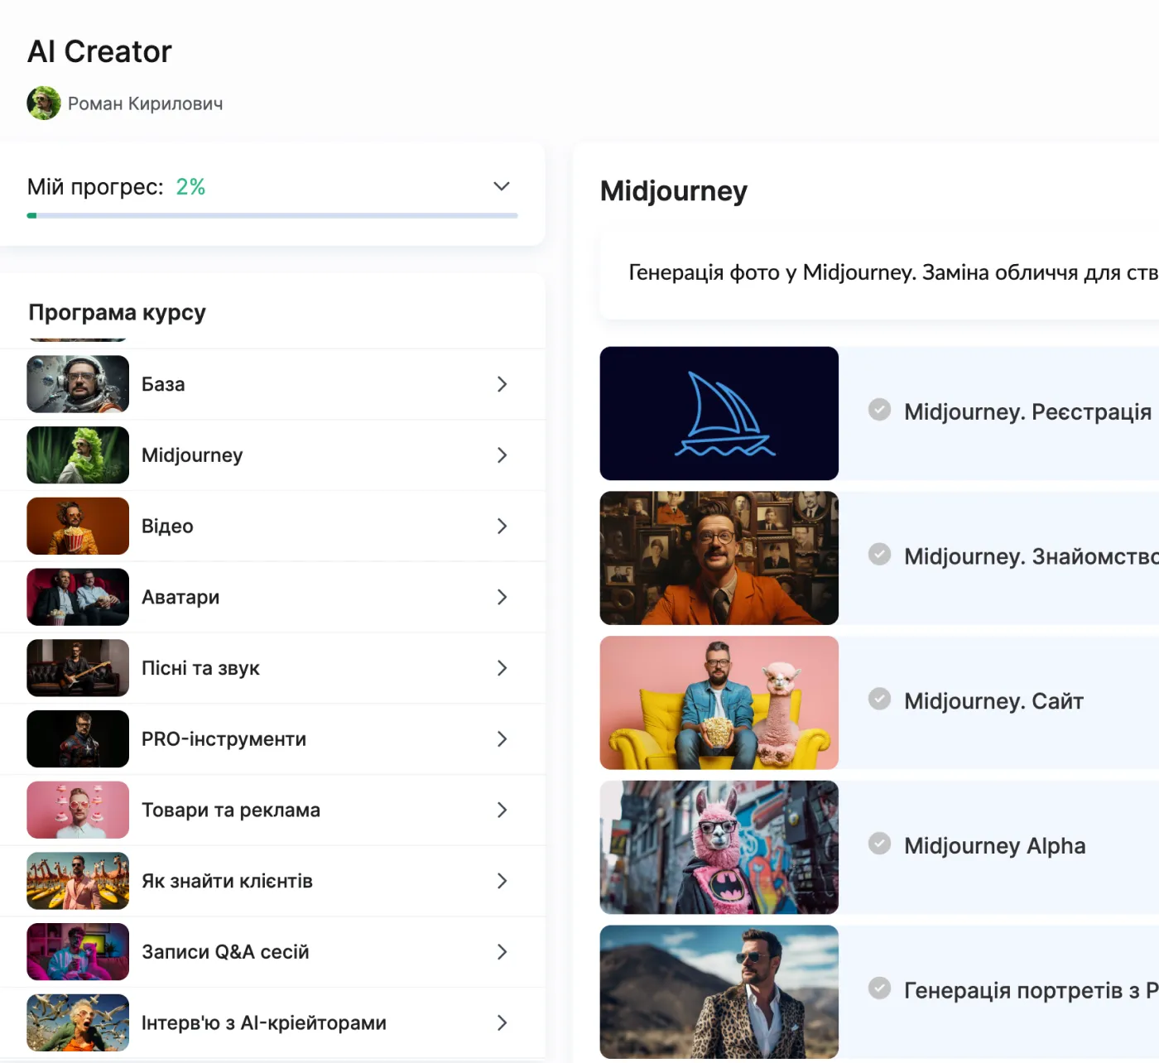Expand the PRO-інструменти chevron
This screenshot has width=1159, height=1063.
pos(502,739)
